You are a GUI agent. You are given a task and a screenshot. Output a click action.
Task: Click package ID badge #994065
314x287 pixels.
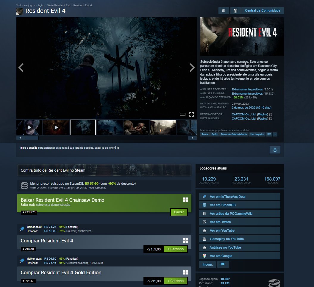pyautogui.click(x=29, y=281)
